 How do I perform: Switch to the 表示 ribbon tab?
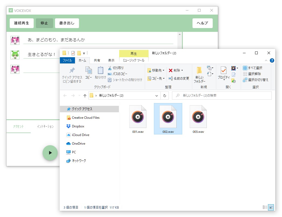(111, 60)
